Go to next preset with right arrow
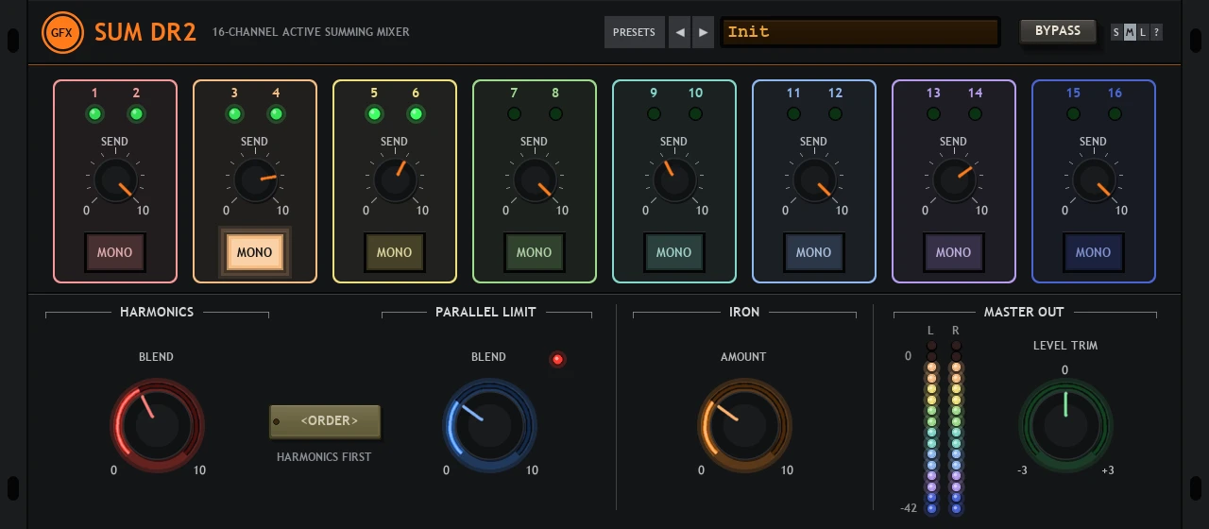The image size is (1209, 529). (x=703, y=32)
